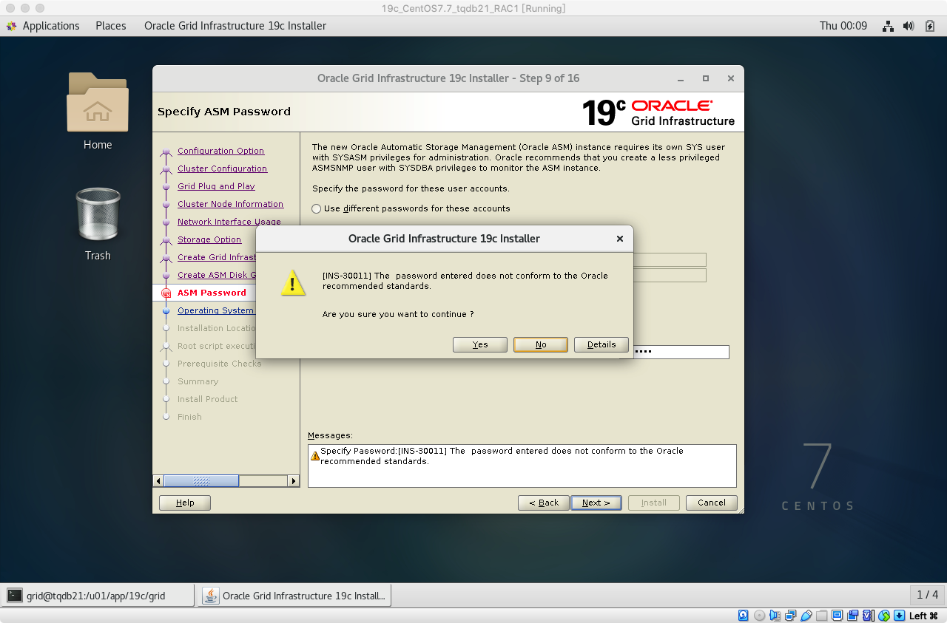Click the clock showing Thu 00:09
This screenshot has height=623, width=947.
[x=843, y=26]
